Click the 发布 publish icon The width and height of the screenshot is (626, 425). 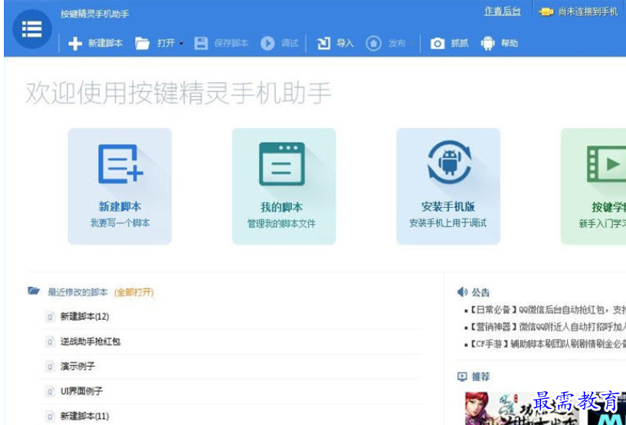click(x=373, y=43)
